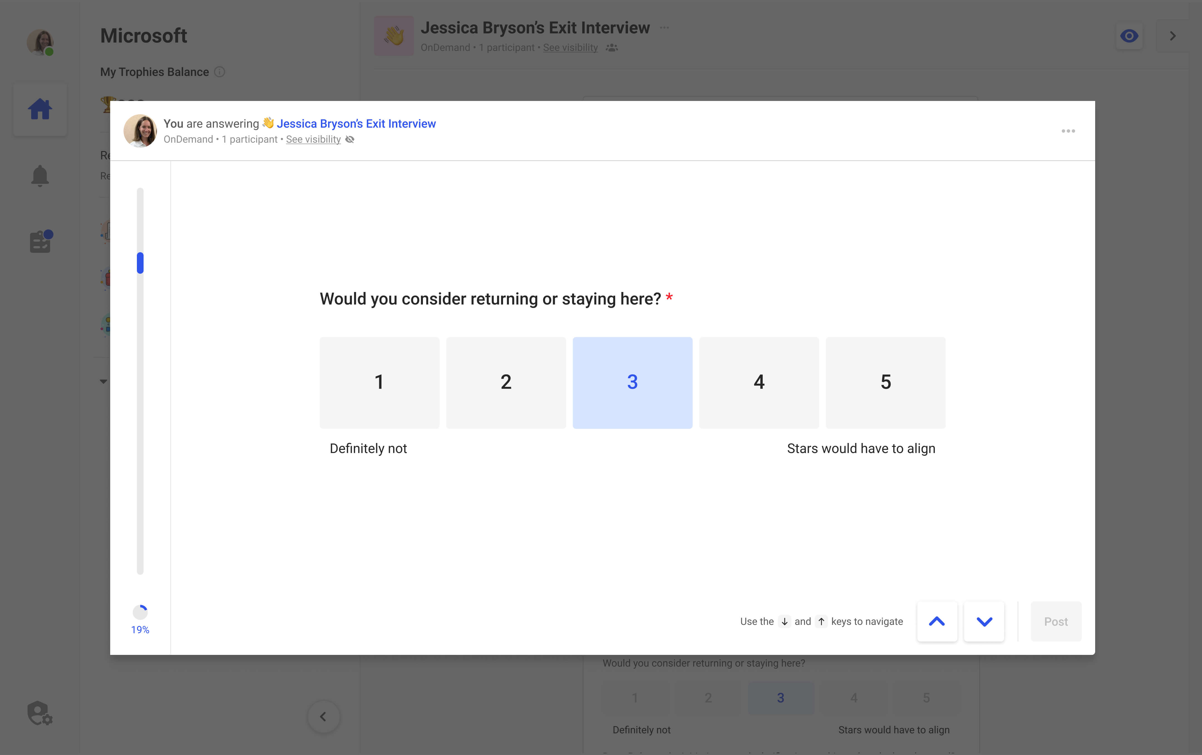Select rating 1 in the modal
This screenshot has width=1202, height=755.
[379, 382]
